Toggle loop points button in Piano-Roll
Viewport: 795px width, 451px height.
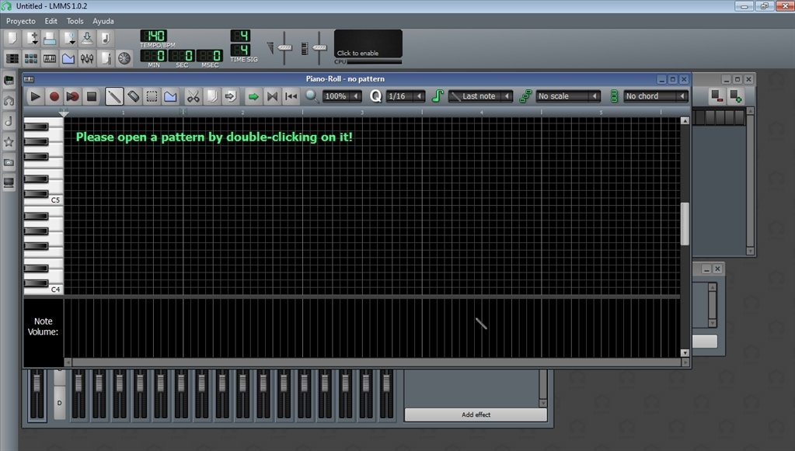click(272, 96)
